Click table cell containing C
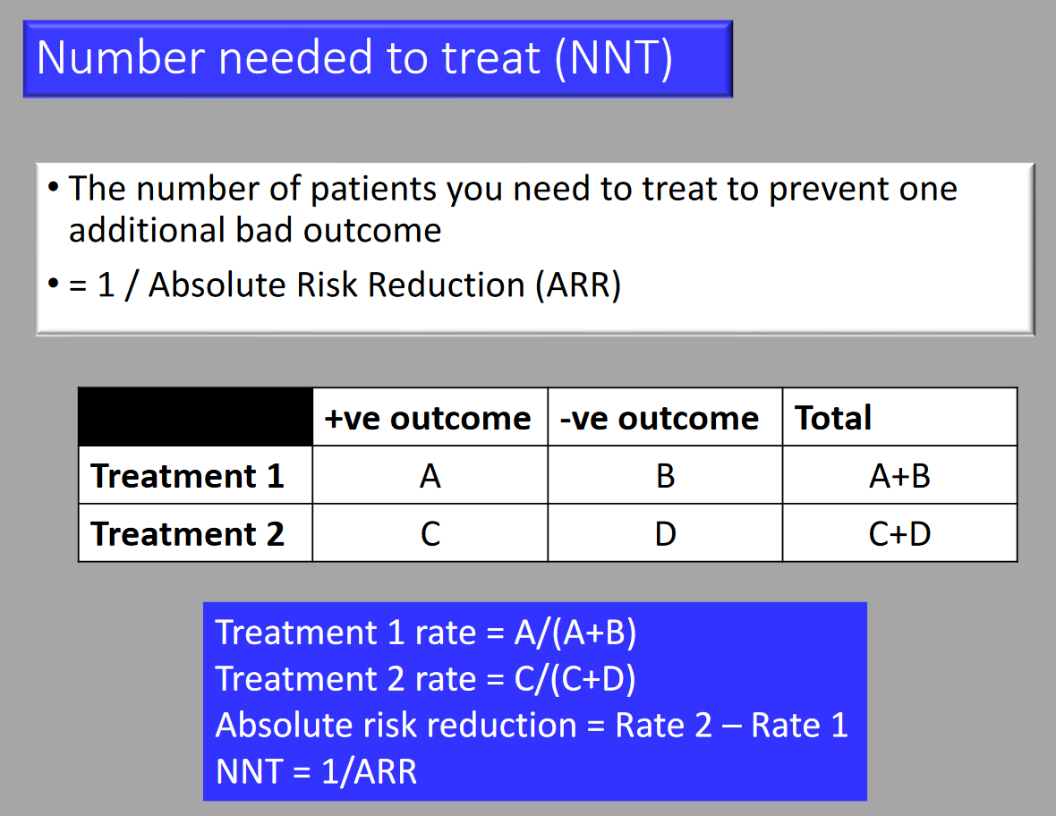 [x=430, y=532]
